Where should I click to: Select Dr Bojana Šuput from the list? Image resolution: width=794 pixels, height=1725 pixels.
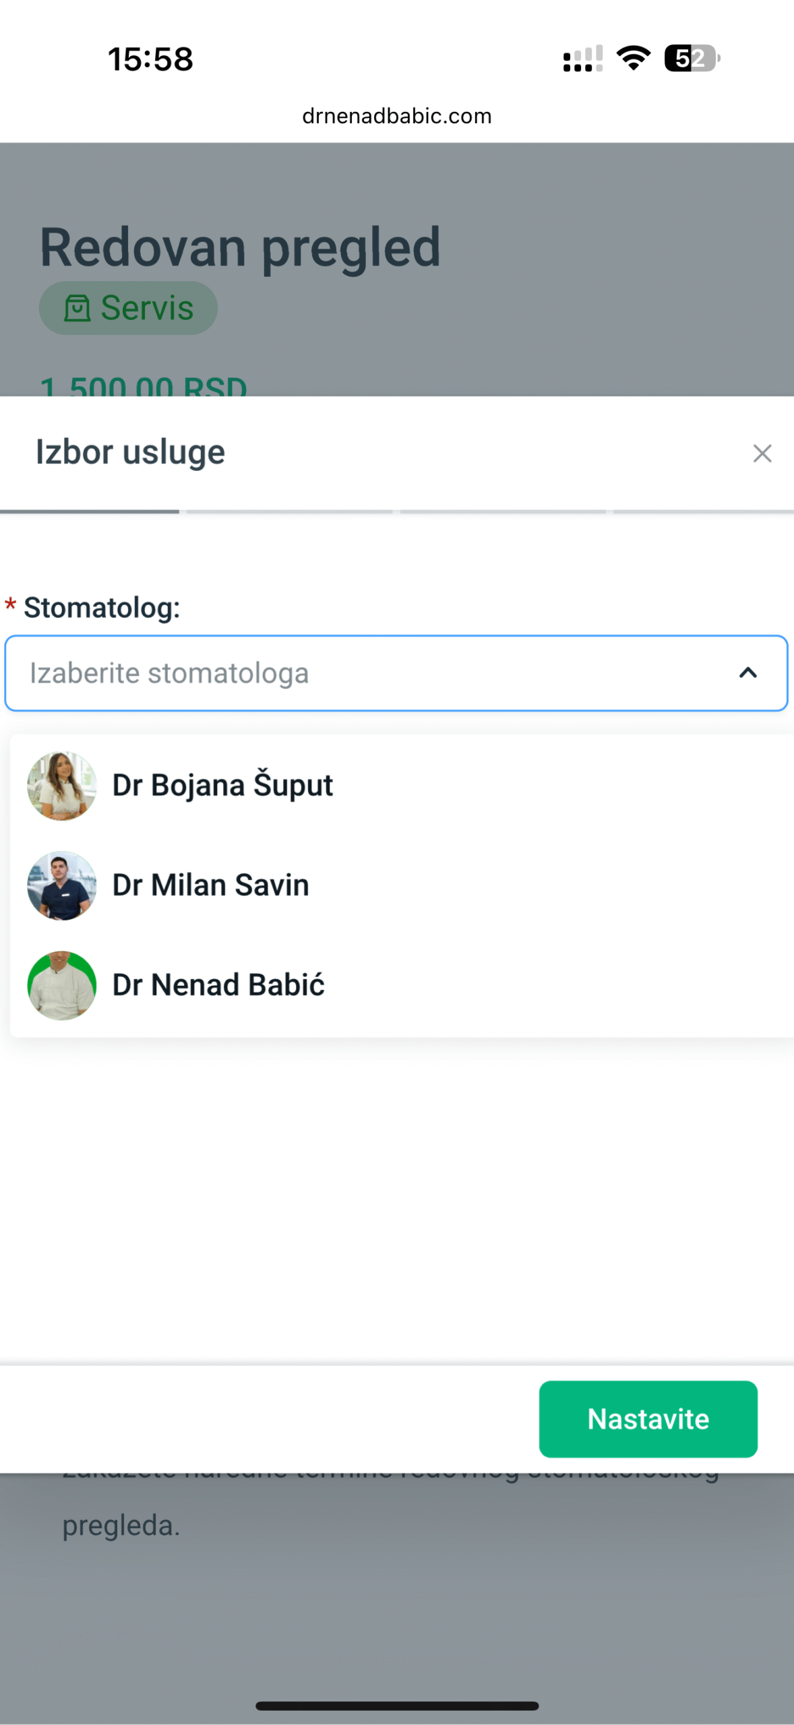point(222,786)
